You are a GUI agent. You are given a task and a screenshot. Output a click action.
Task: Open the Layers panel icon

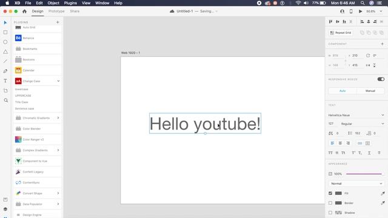pos(5,209)
